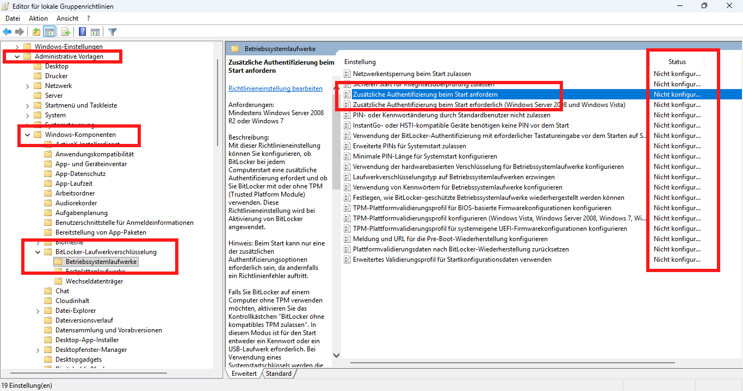Screen dimensions: 743x391
Task: Select App- und Geräteinventar folder
Action: pos(91,164)
